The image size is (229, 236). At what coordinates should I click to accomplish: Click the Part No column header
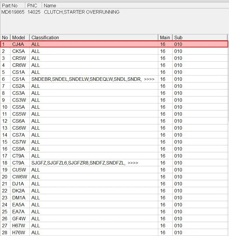click(x=13, y=6)
